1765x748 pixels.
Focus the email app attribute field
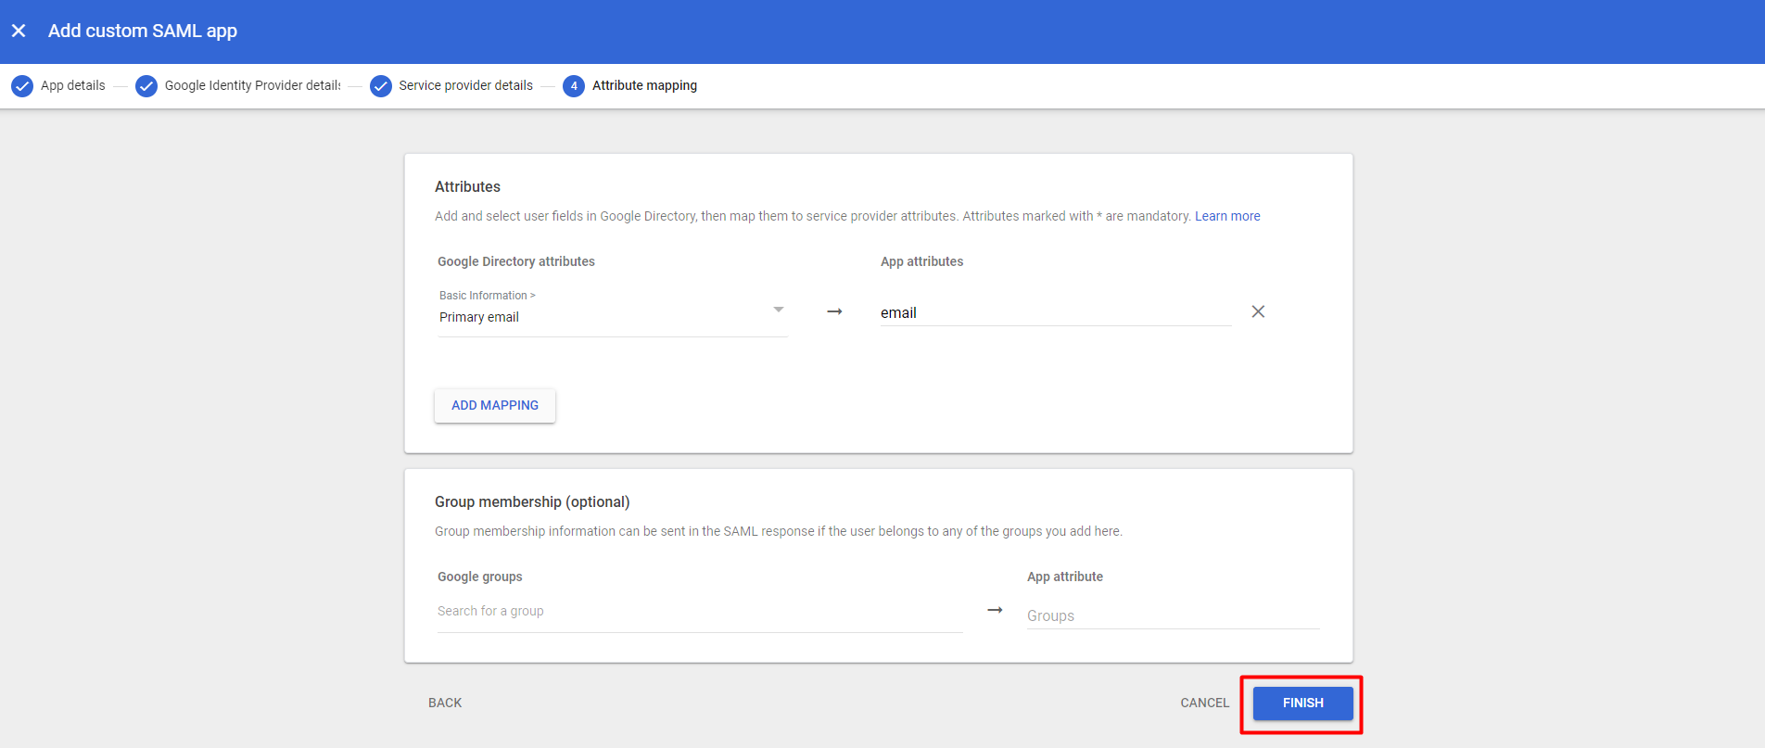(1055, 313)
